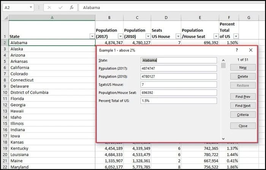The height and width of the screenshot is (170, 266).
Task: Open the Population (2017) filter dropdown
Action: coord(120,36)
